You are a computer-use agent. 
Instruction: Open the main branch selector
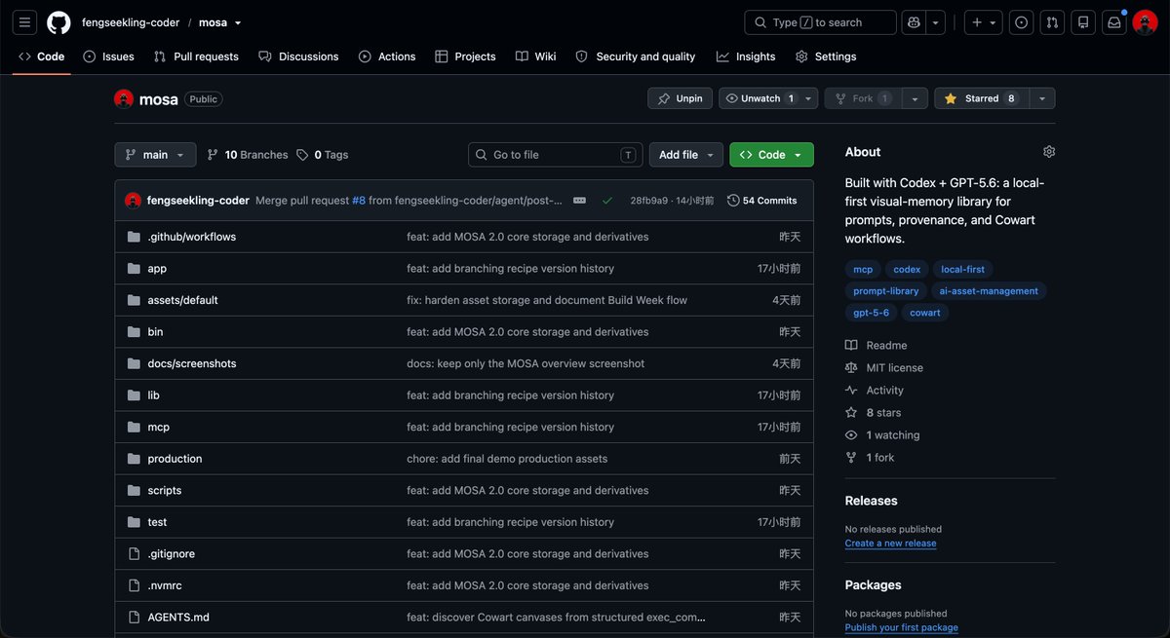tap(155, 155)
